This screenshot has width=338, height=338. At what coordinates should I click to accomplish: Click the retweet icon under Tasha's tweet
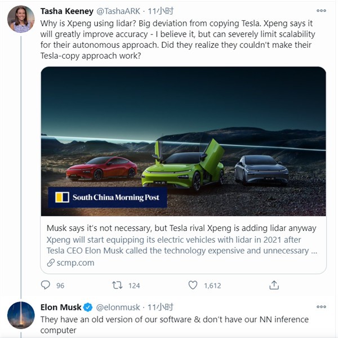click(118, 285)
